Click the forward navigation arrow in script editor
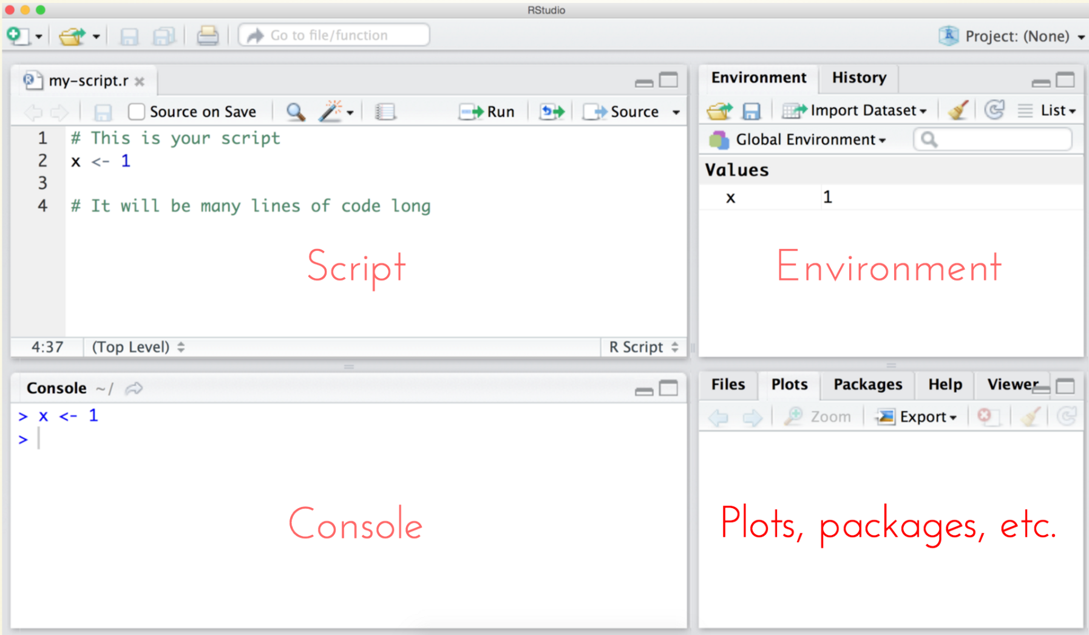The height and width of the screenshot is (635, 1089). click(59, 112)
